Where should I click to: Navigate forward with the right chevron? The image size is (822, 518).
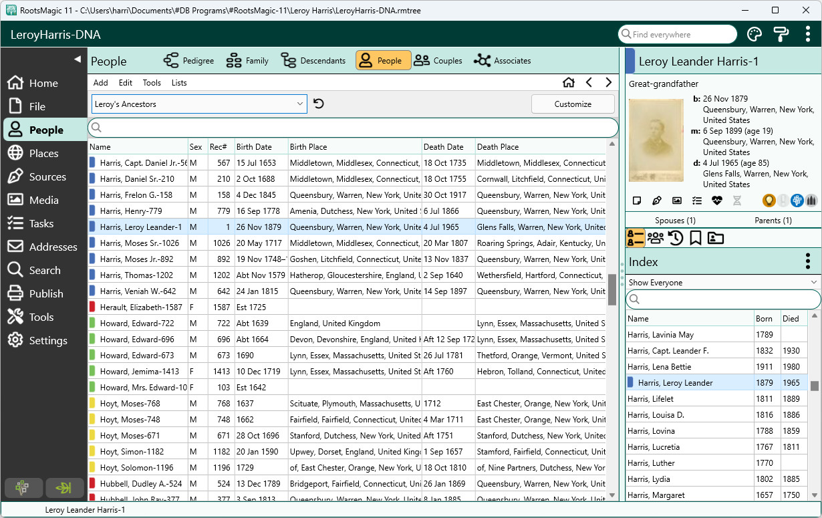click(608, 82)
